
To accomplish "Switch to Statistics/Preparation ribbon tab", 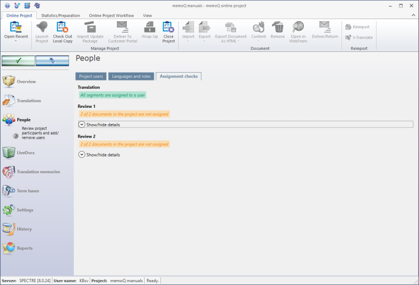I will coord(61,16).
